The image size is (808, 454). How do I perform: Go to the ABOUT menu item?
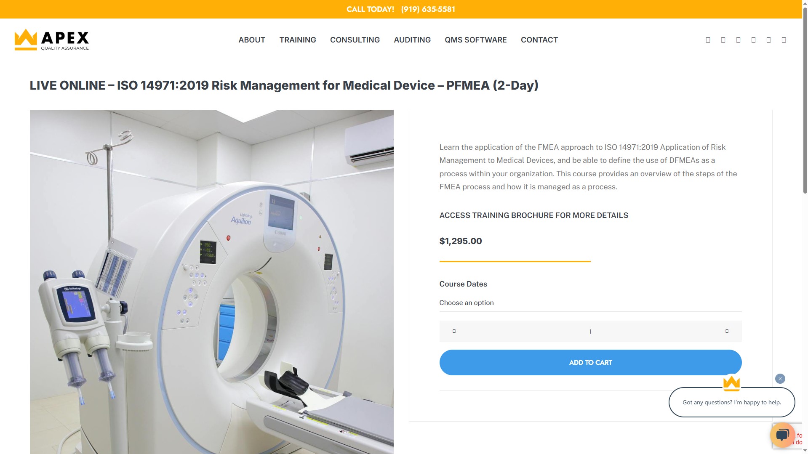[x=252, y=40]
